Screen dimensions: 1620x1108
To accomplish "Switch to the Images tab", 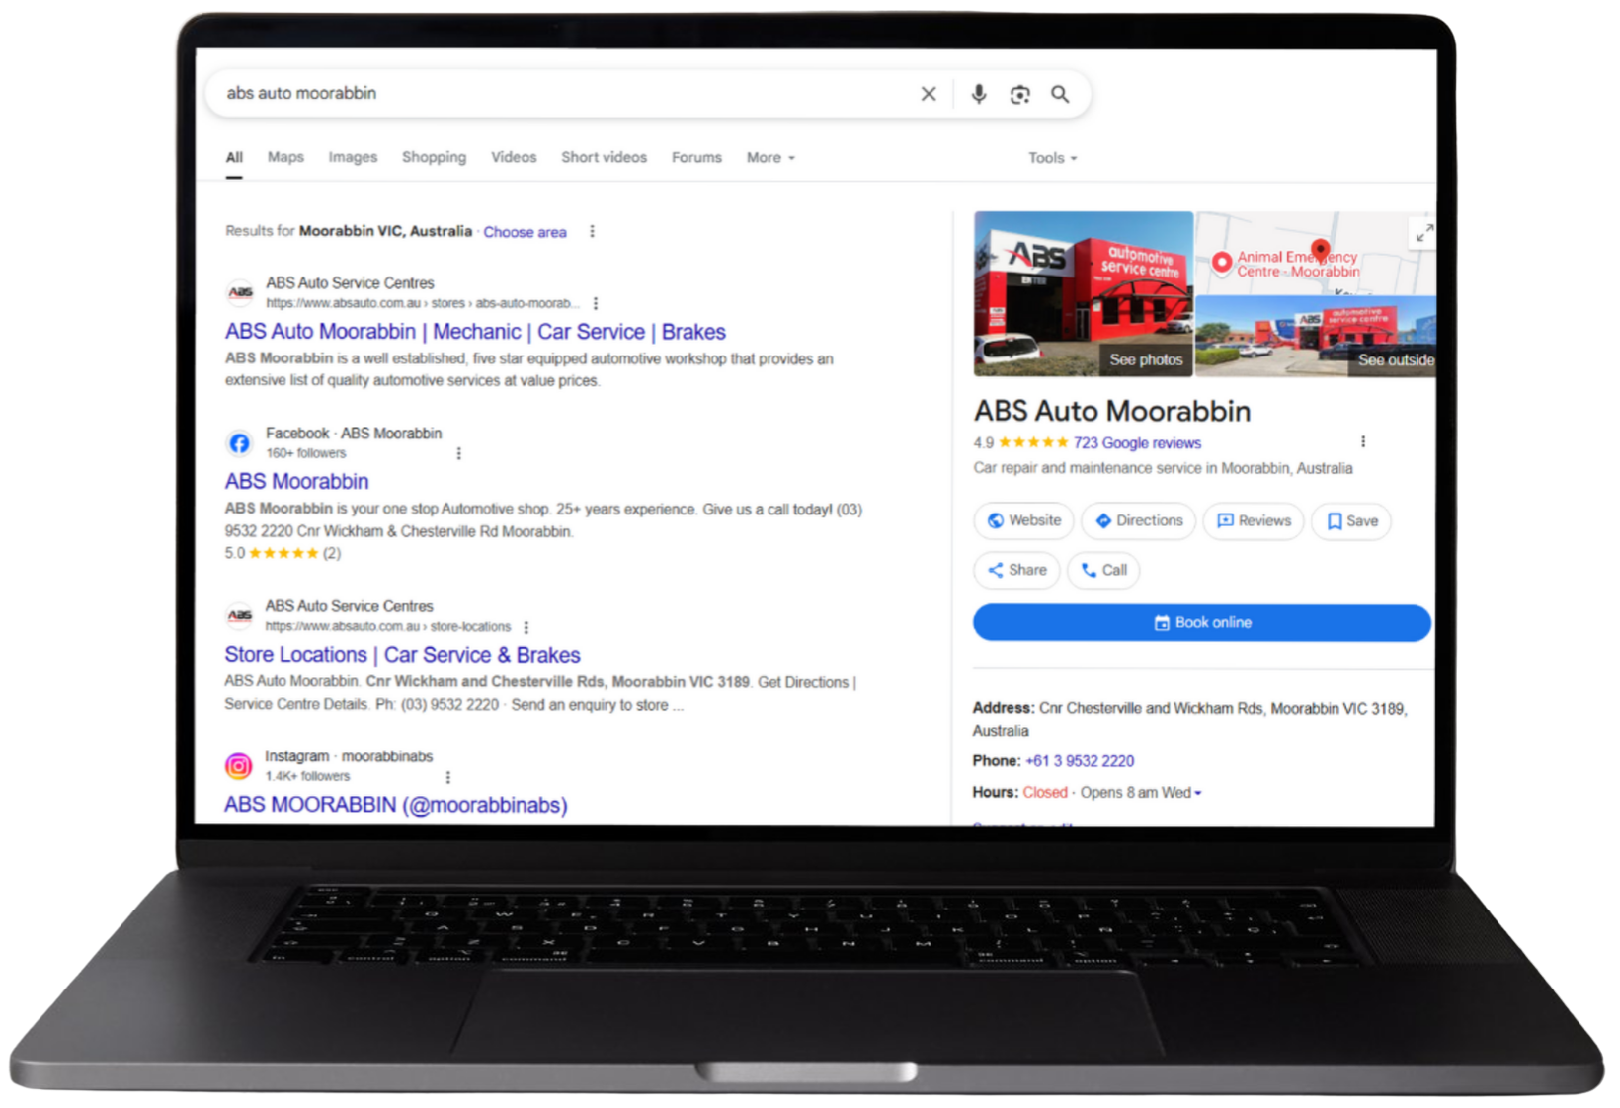I will [353, 157].
